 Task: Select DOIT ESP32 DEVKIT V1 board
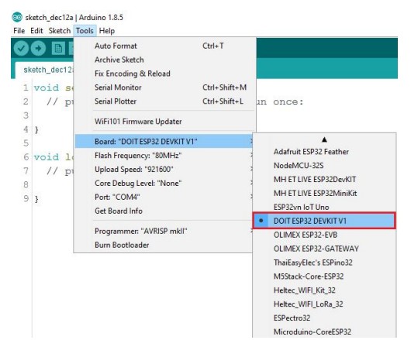324,221
